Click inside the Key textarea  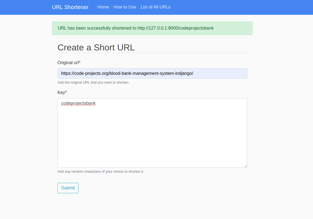tap(152, 133)
